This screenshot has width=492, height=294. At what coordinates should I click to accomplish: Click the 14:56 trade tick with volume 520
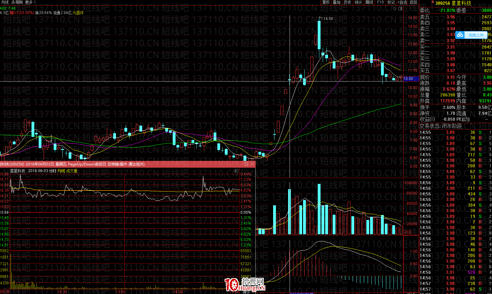click(x=456, y=272)
